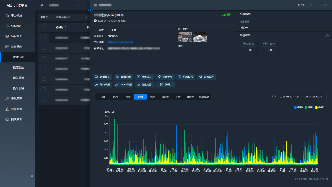Switch to the 位移 chart tab

[103, 97]
